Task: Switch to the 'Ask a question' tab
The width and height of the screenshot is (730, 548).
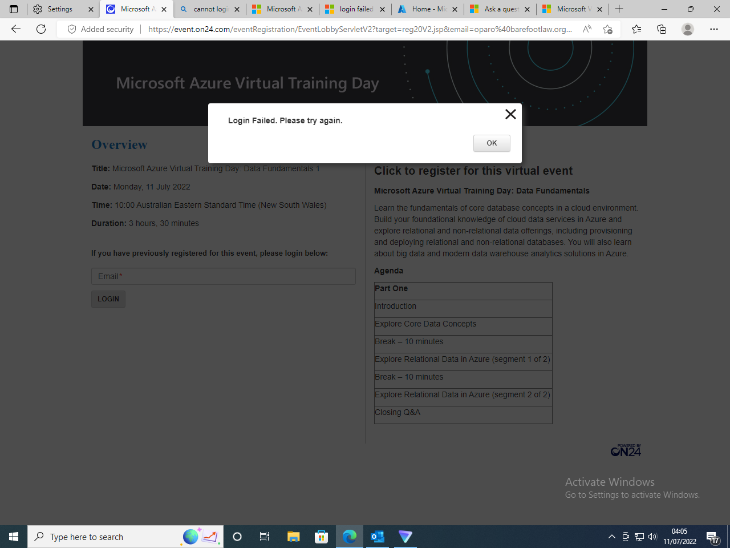Action: (x=501, y=9)
